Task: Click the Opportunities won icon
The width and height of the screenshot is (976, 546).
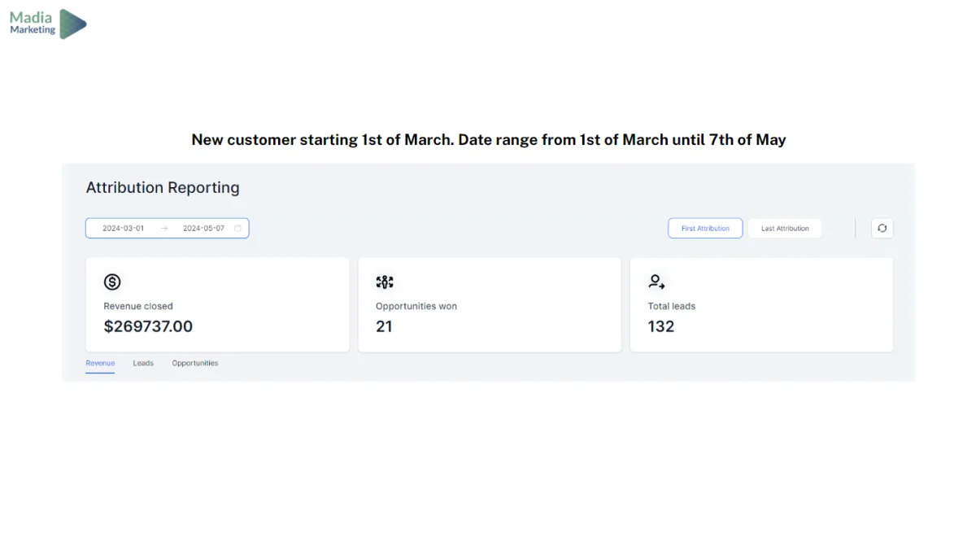Action: 385,282
